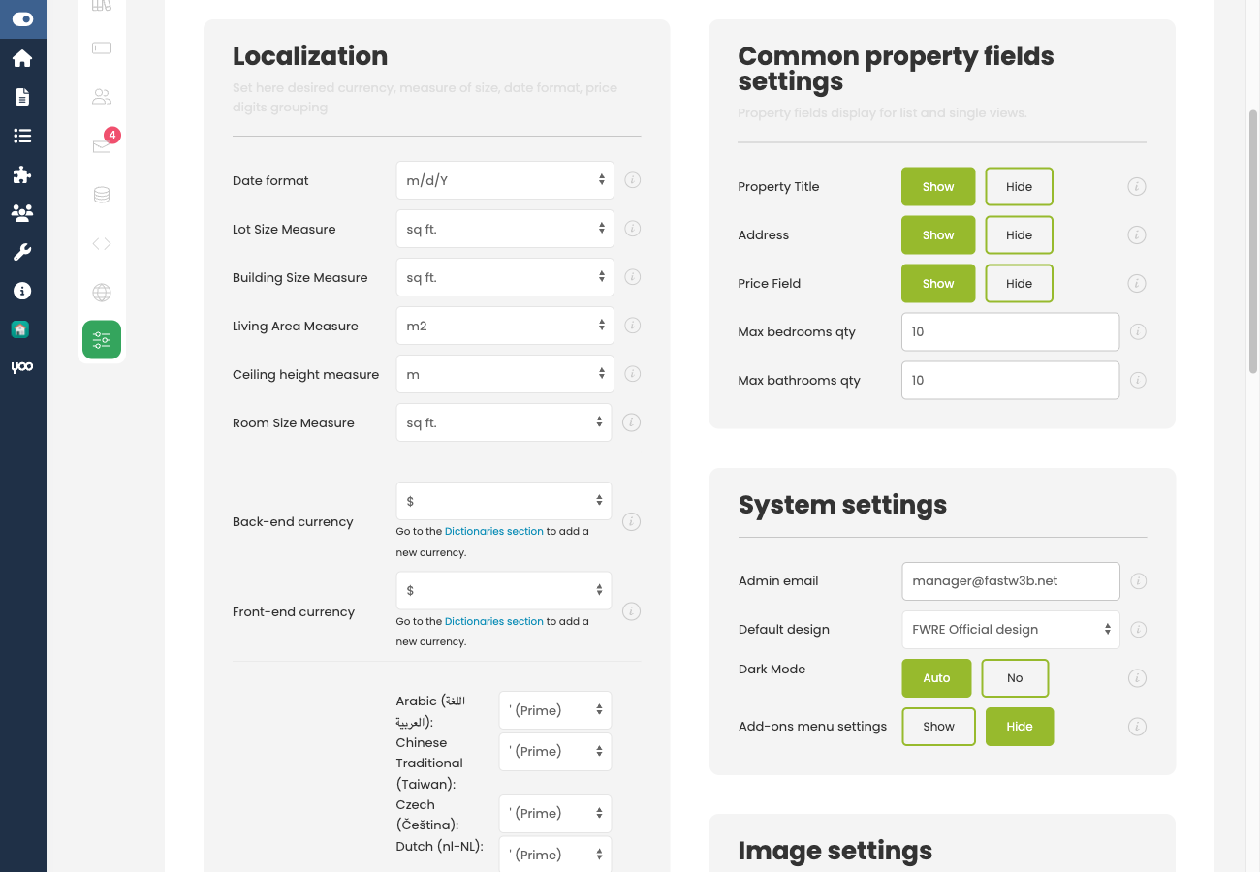Expand the Back-end currency selector
Screen dimensions: 1260x872
503,500
